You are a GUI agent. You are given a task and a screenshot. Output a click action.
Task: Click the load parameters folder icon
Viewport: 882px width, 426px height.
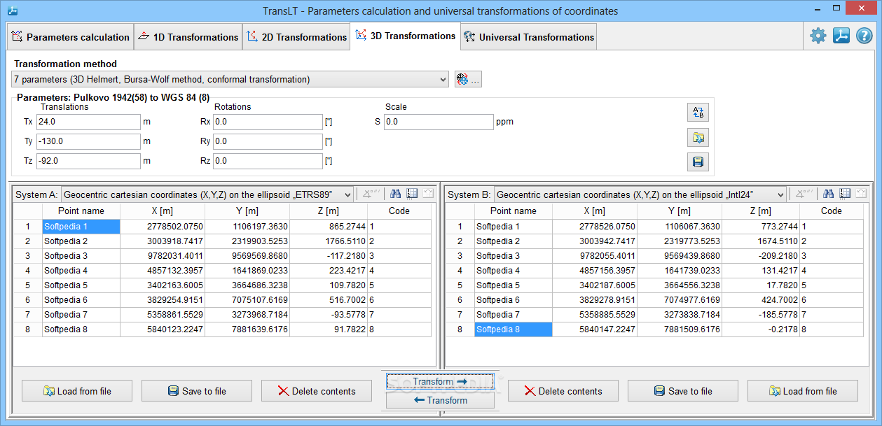point(698,138)
